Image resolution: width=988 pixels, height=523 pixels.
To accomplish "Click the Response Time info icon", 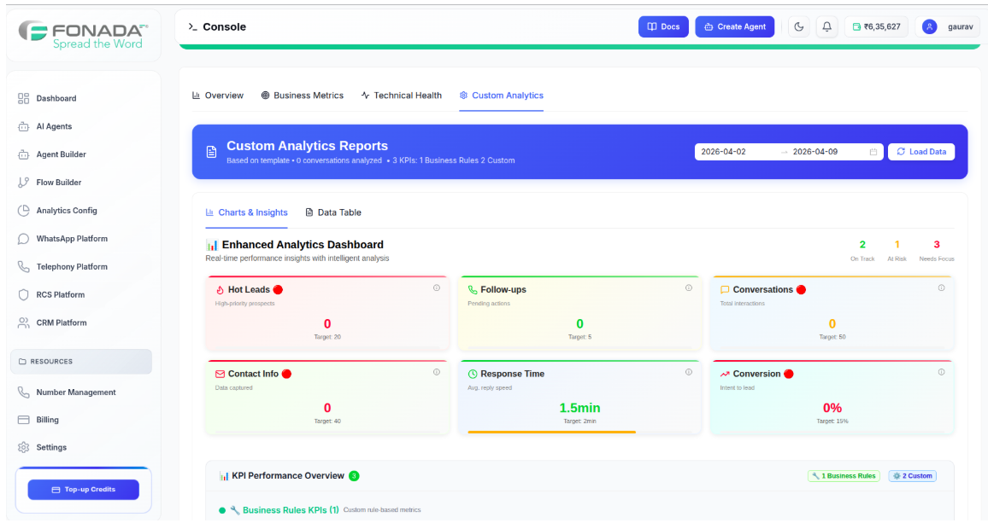I will (689, 373).
